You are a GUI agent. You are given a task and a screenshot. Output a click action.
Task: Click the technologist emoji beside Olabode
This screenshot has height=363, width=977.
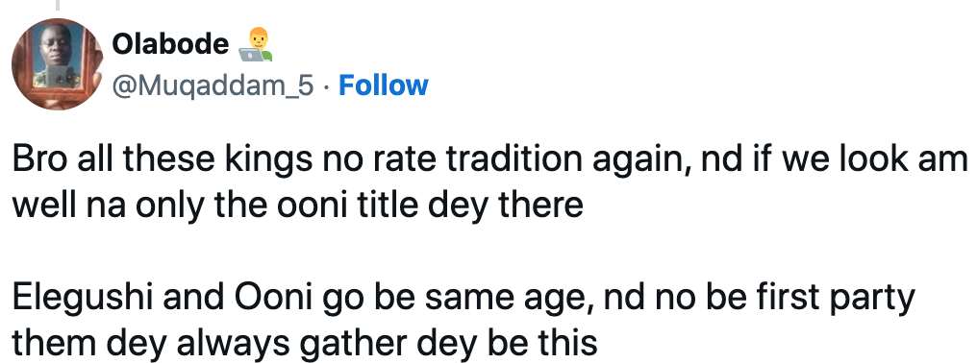tap(256, 45)
